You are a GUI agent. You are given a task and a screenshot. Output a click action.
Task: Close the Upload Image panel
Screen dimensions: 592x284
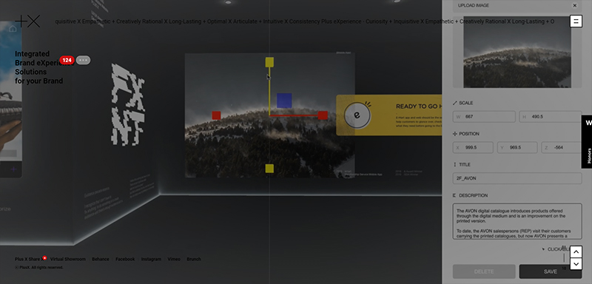tap(575, 5)
